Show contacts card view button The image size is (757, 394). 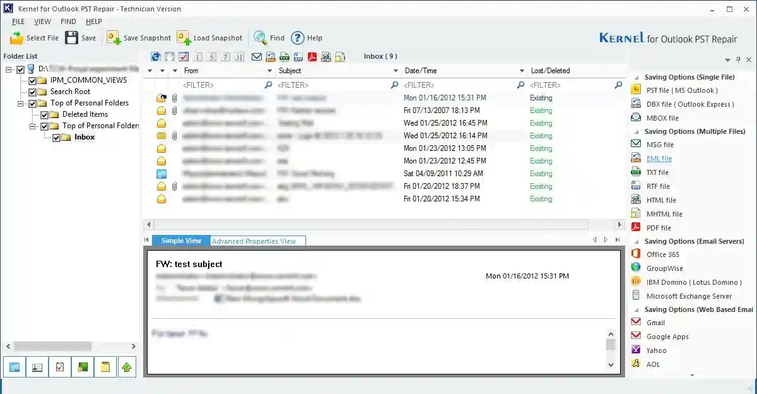coord(37,367)
